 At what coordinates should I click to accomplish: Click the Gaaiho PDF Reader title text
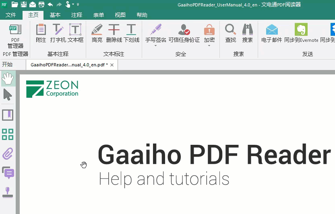(x=215, y=154)
